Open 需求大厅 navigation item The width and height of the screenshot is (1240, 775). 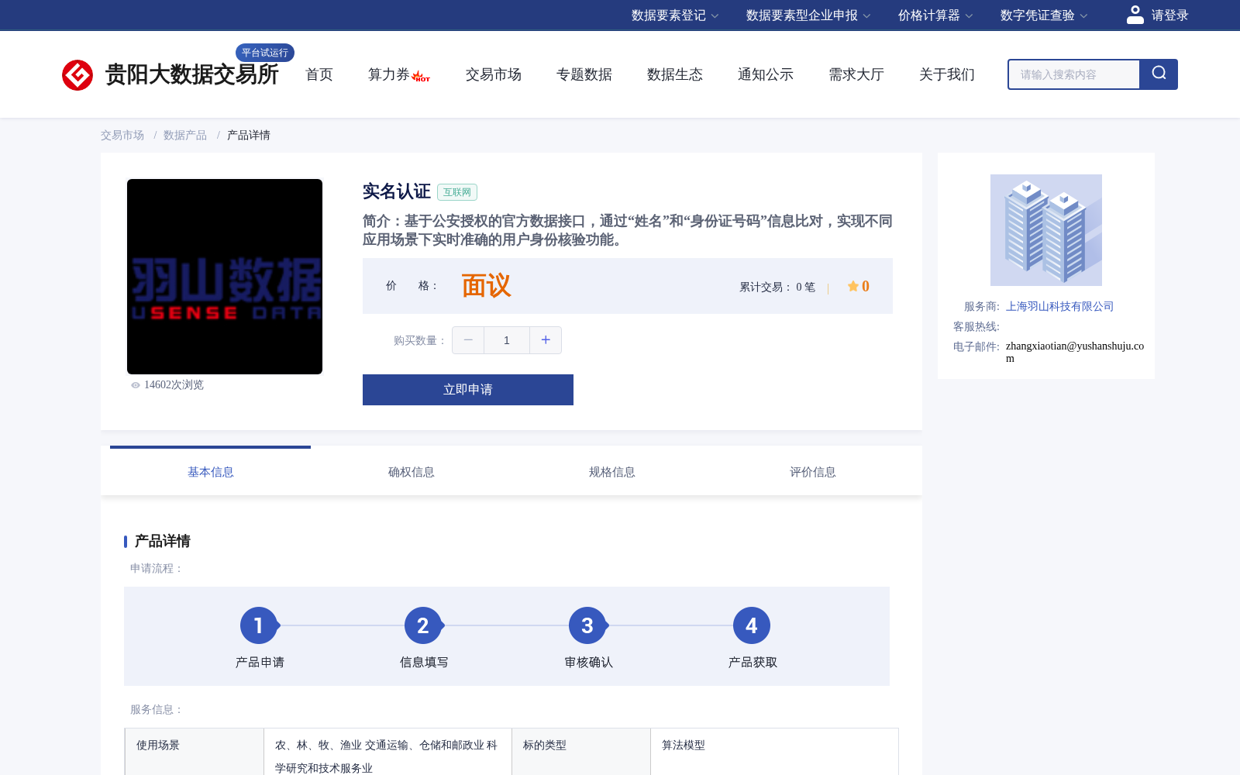856,74
